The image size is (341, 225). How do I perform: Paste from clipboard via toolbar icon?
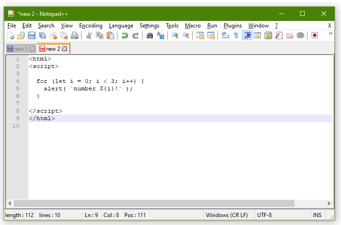[x=110, y=35]
